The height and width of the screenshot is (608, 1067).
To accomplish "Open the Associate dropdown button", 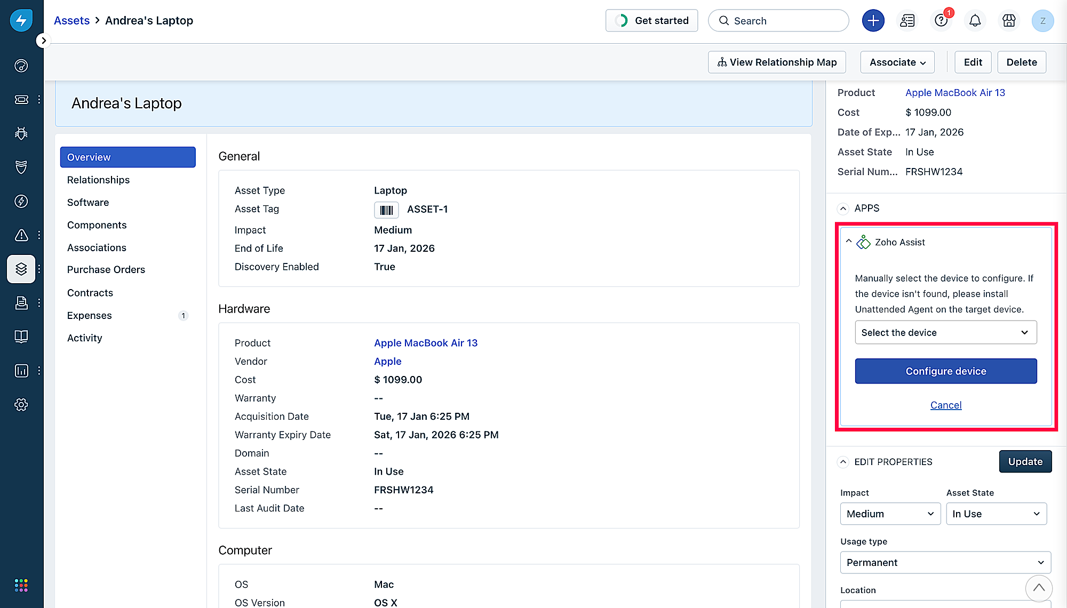I will (x=897, y=62).
